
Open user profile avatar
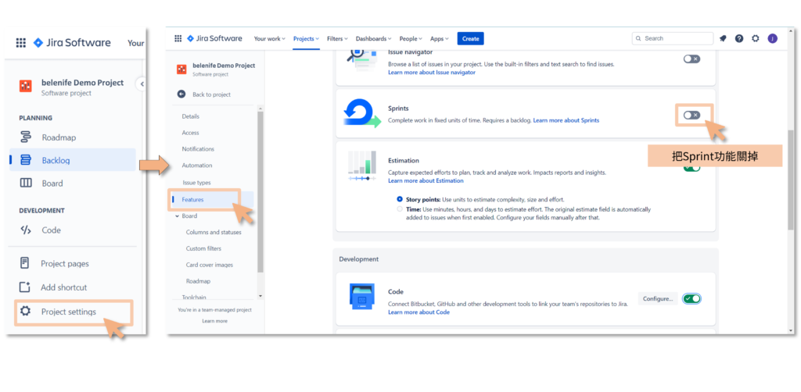click(x=772, y=38)
